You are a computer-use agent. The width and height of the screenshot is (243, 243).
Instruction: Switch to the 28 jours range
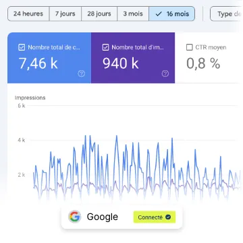[x=99, y=13]
